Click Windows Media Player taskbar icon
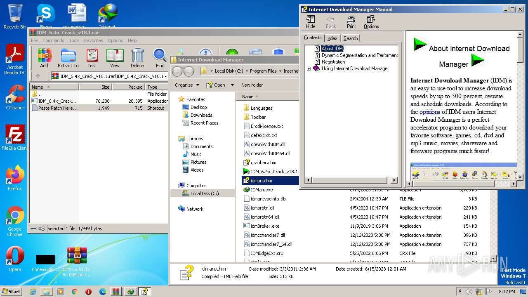Image resolution: width=528 pixels, height=297 pixels. click(x=61, y=292)
